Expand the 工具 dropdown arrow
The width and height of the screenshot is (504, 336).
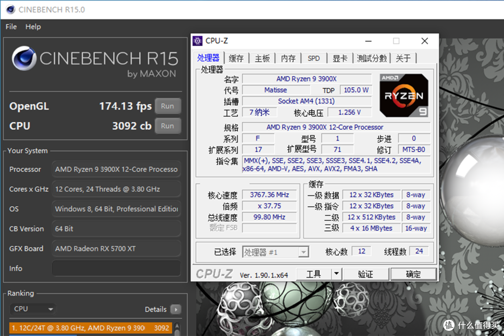(336, 274)
